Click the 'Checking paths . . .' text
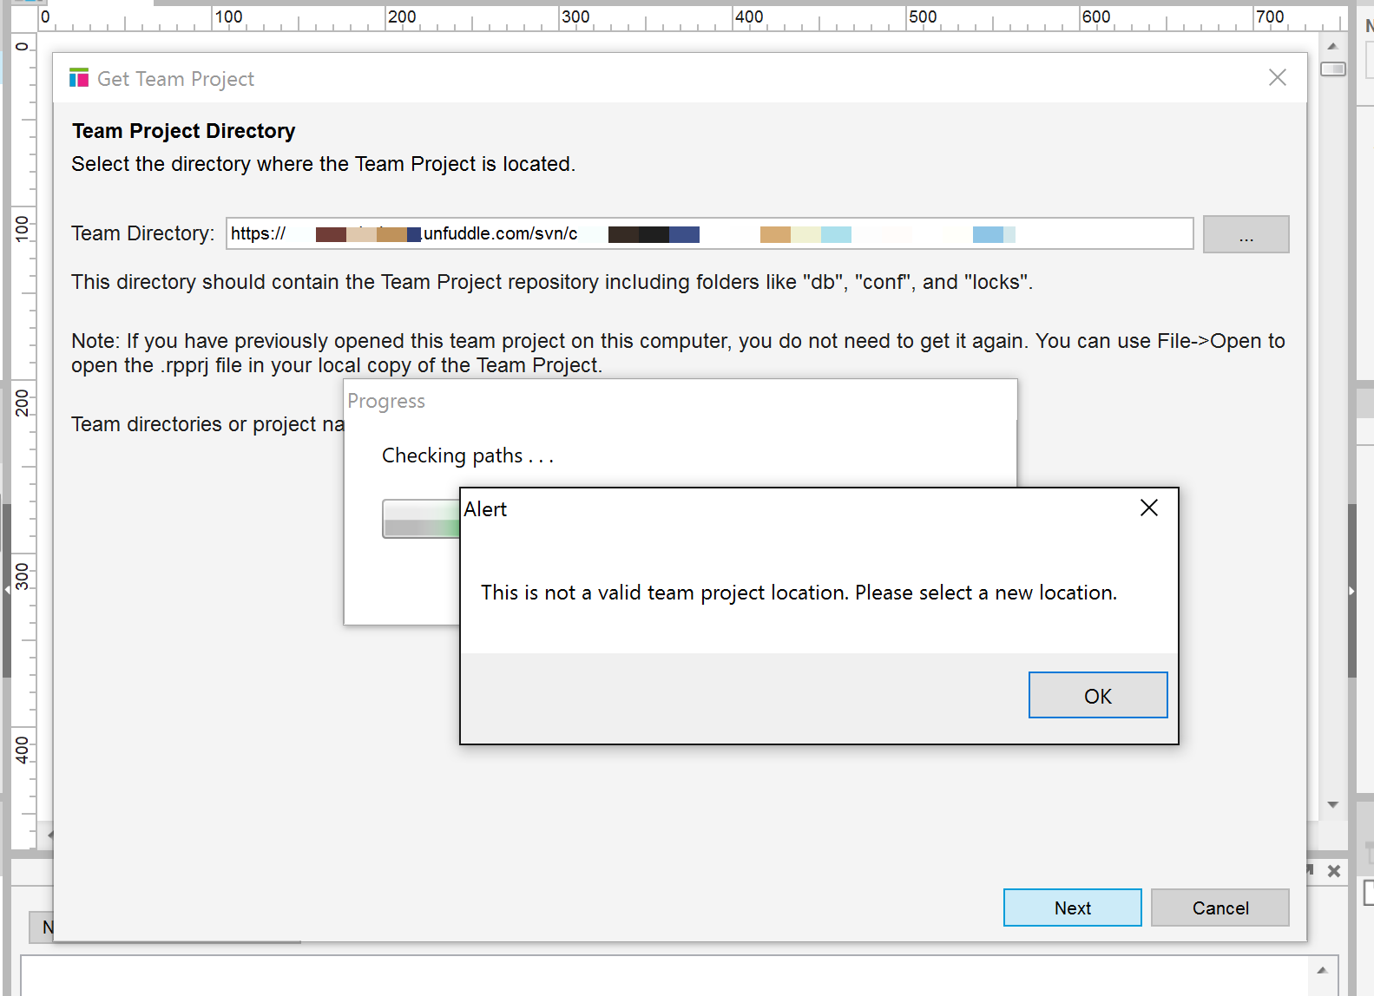The width and height of the screenshot is (1374, 996). tap(468, 455)
